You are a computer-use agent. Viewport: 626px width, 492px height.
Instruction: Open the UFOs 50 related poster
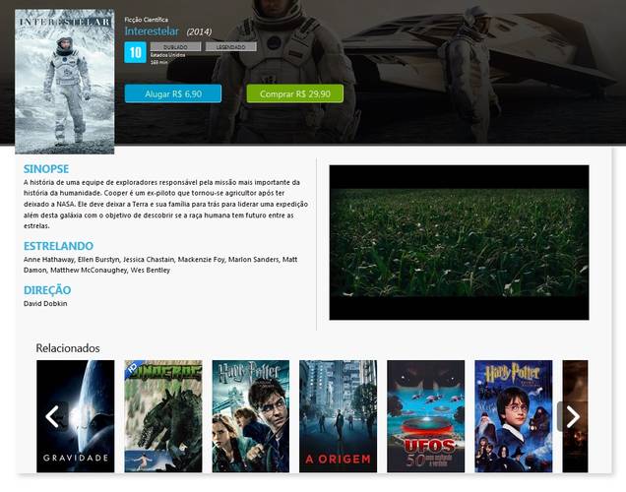tap(425, 416)
